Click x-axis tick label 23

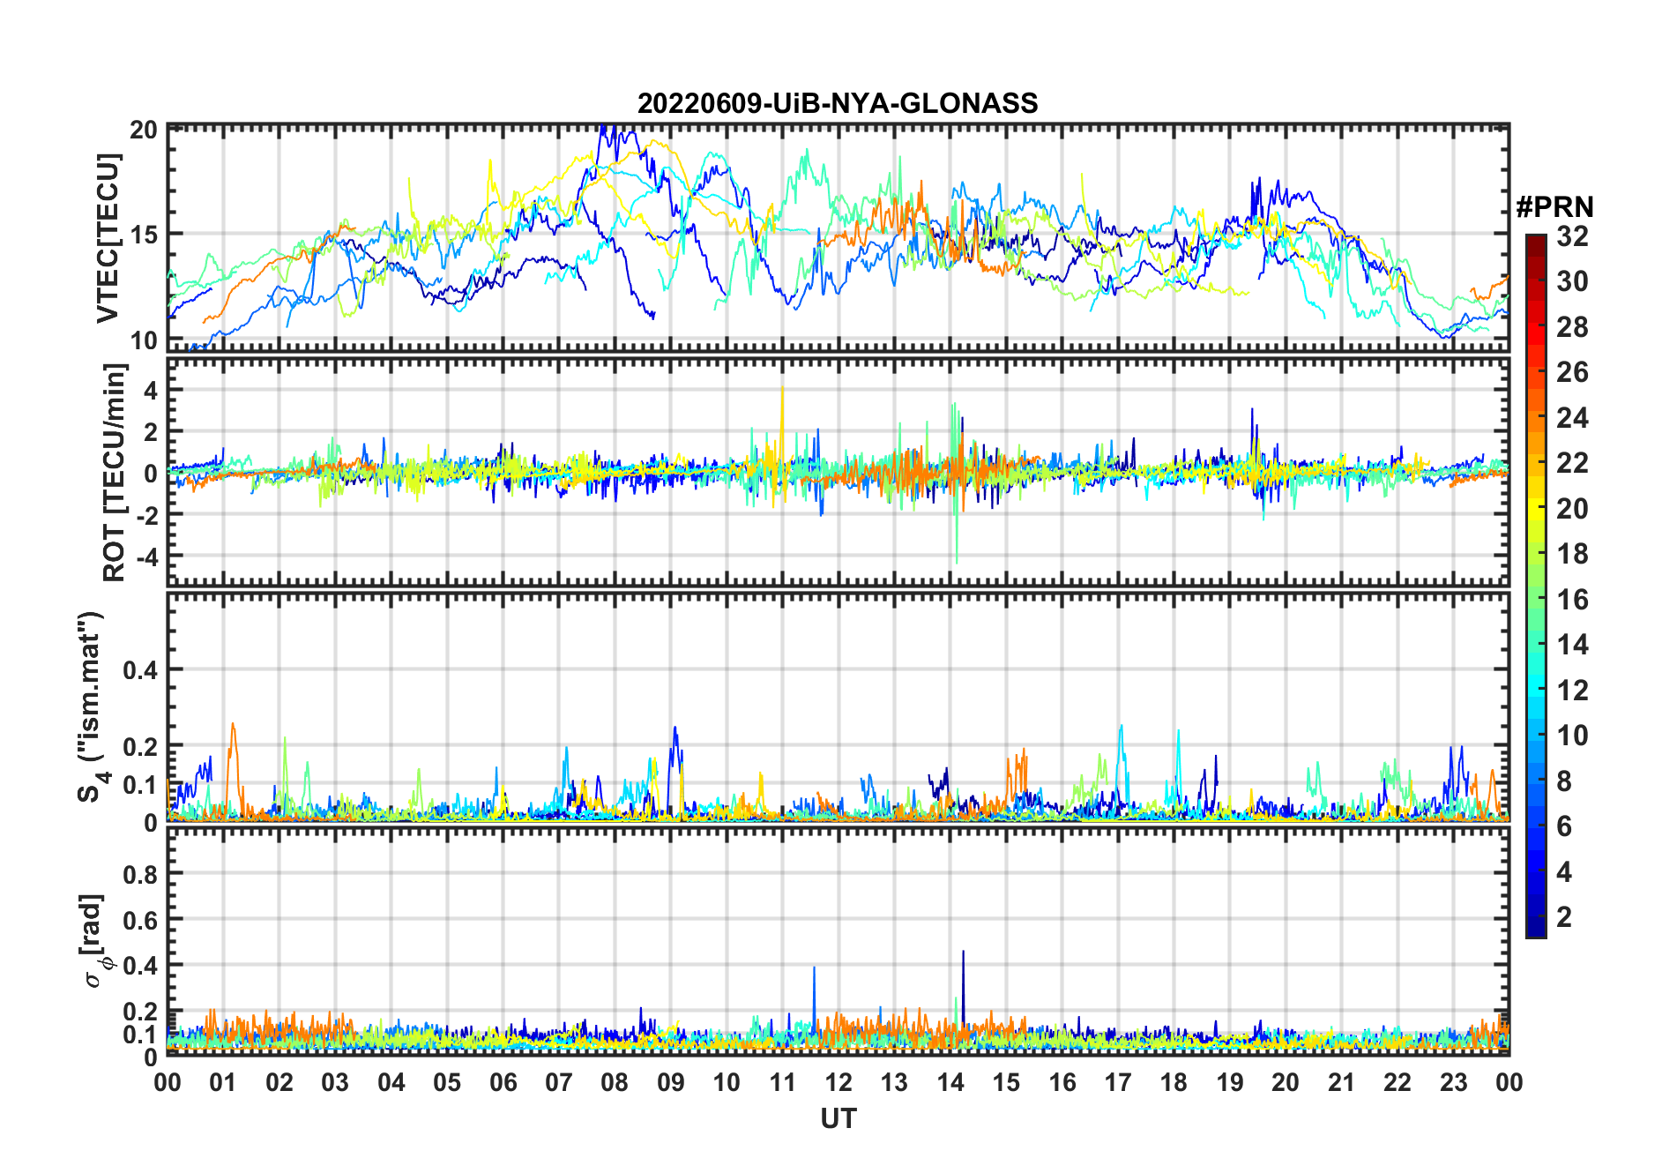pyautogui.click(x=1453, y=1082)
